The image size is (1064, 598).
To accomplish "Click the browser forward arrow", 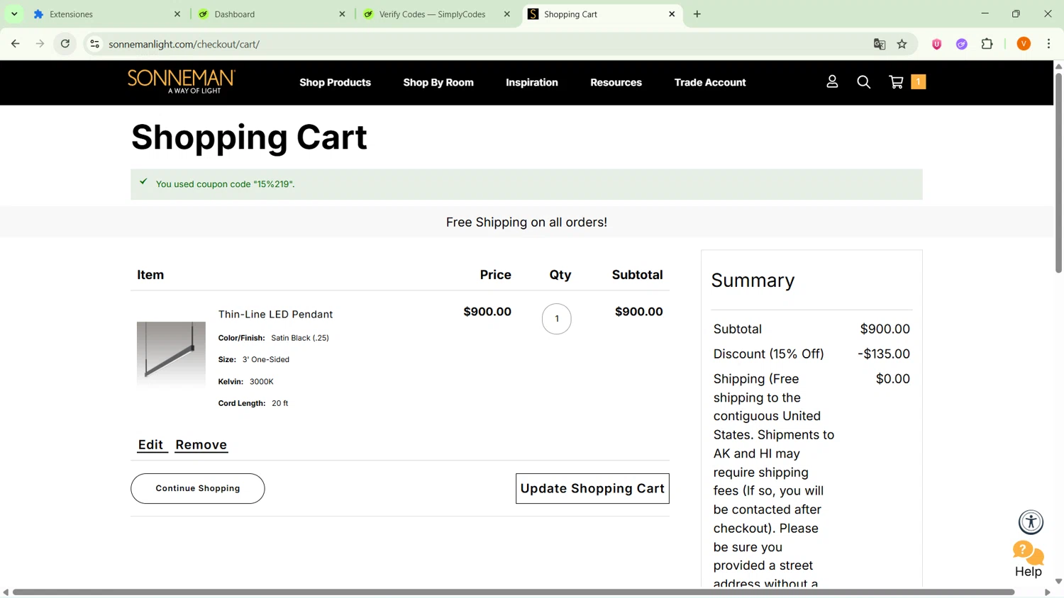I will [x=40, y=44].
